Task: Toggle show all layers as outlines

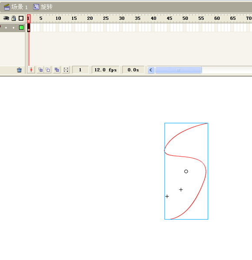Action: tap(21, 18)
